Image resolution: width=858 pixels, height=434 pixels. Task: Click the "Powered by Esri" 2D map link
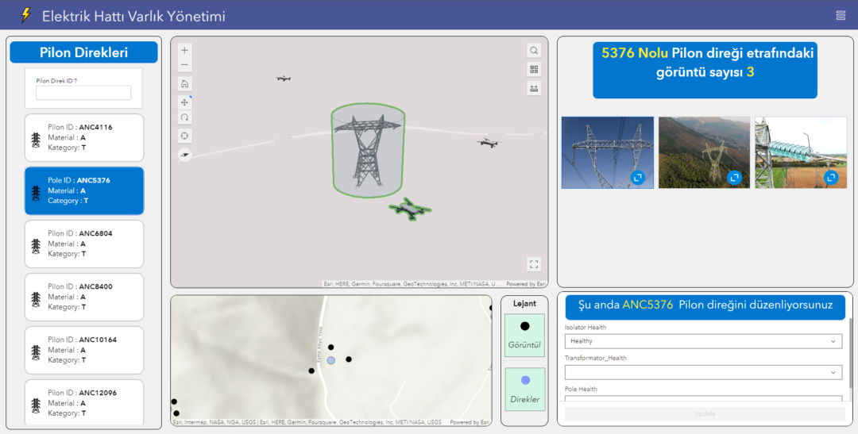click(470, 423)
